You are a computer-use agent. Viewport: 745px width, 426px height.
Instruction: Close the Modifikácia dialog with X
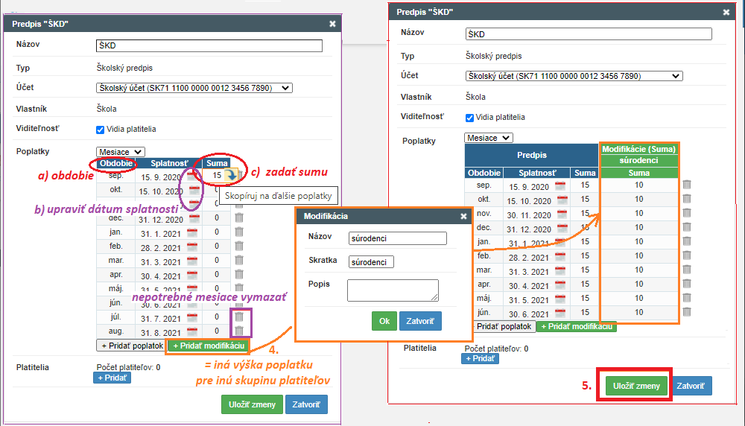(x=463, y=216)
